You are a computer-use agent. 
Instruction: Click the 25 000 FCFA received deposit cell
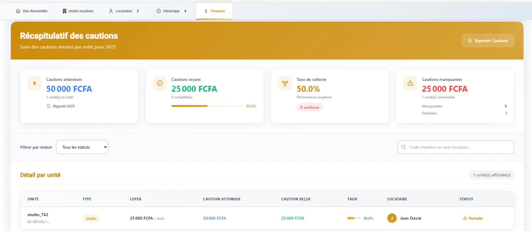pos(293,218)
